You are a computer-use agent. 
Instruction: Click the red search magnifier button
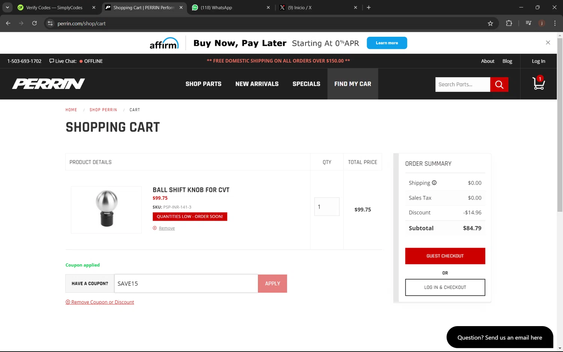[x=499, y=84]
